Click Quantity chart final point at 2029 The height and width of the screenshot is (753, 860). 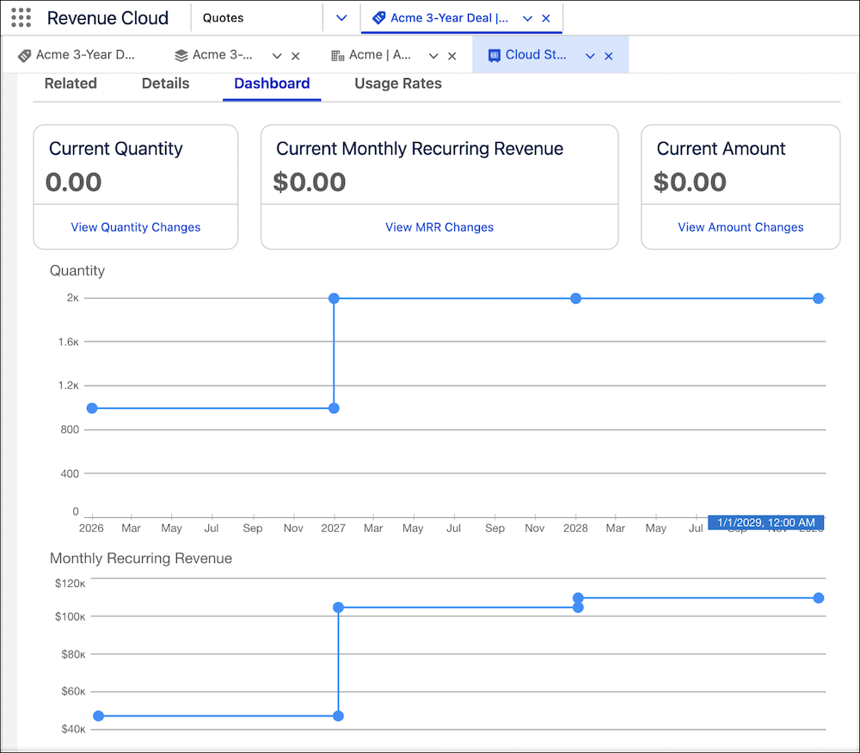click(x=819, y=299)
